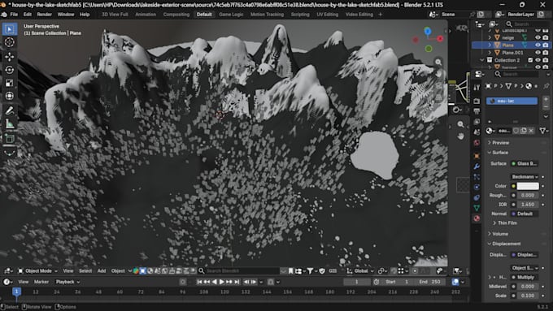The width and height of the screenshot is (553, 311).
Task: Hide neige object in viewport
Action: tap(538, 37)
